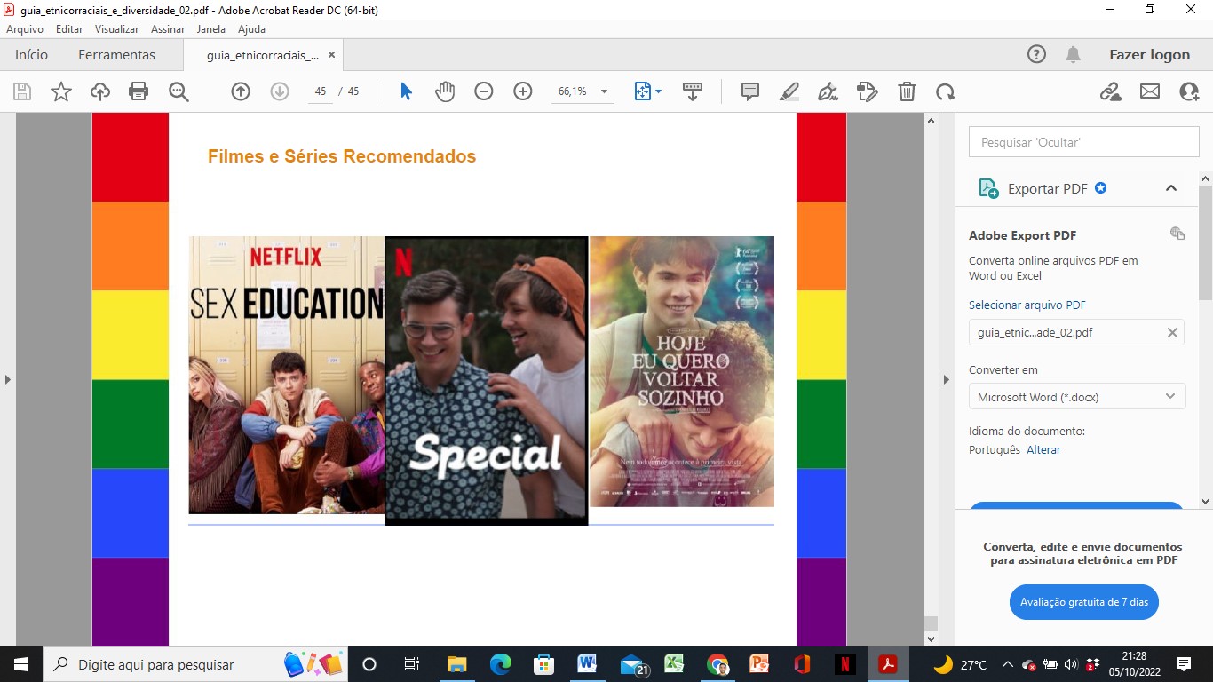The height and width of the screenshot is (682, 1213).
Task: Expand the left navigation pane
Action: pos(8,379)
